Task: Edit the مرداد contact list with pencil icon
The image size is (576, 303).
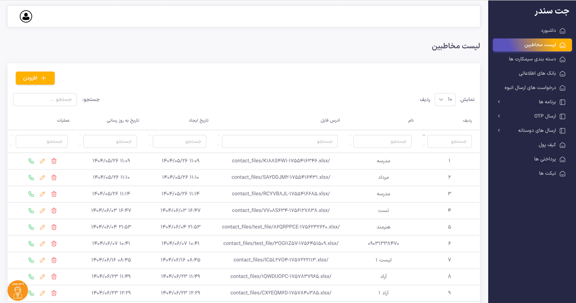Action: (x=42, y=177)
